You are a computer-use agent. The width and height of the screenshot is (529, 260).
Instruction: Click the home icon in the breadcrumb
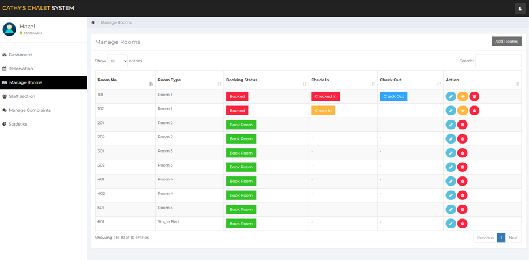(x=93, y=22)
